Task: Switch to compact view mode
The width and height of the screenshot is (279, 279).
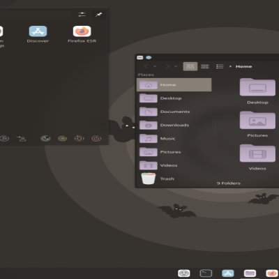Action: click(x=205, y=66)
